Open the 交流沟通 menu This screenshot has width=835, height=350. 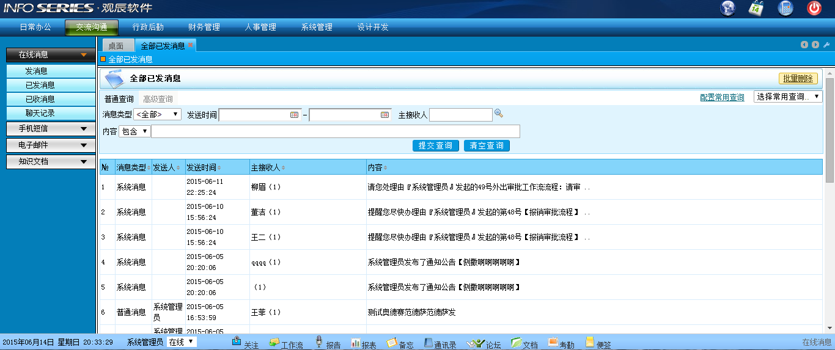coord(92,27)
